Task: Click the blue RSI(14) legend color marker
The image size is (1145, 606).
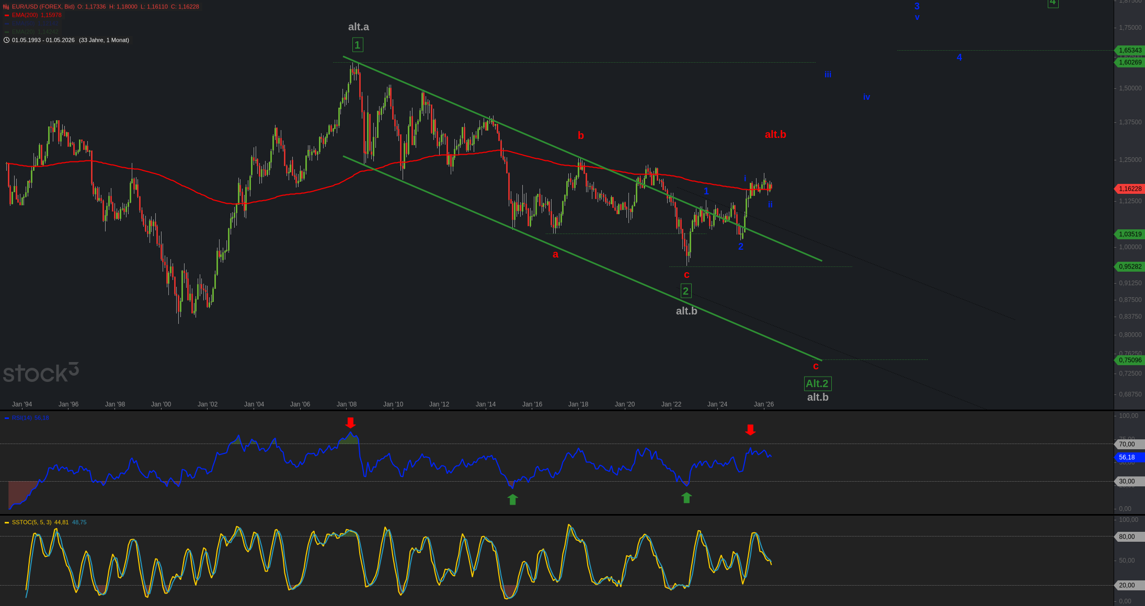Action: click(7, 418)
